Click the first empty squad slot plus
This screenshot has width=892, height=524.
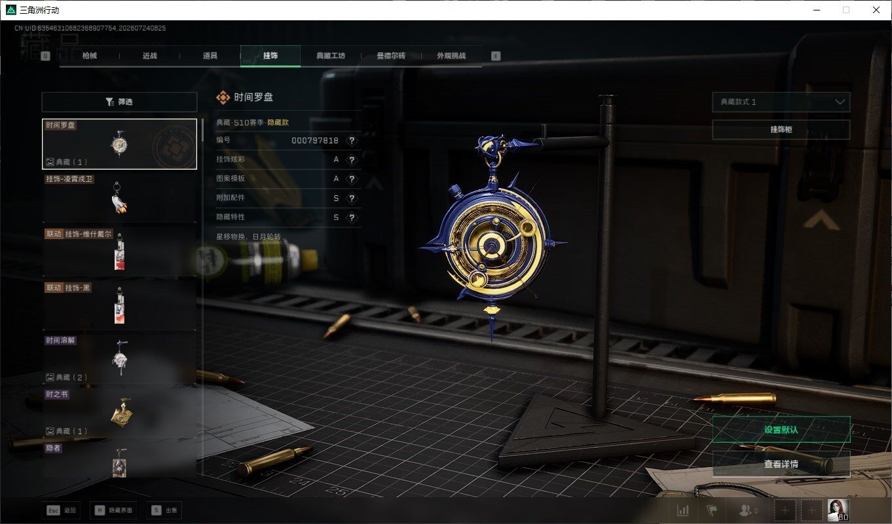(785, 510)
